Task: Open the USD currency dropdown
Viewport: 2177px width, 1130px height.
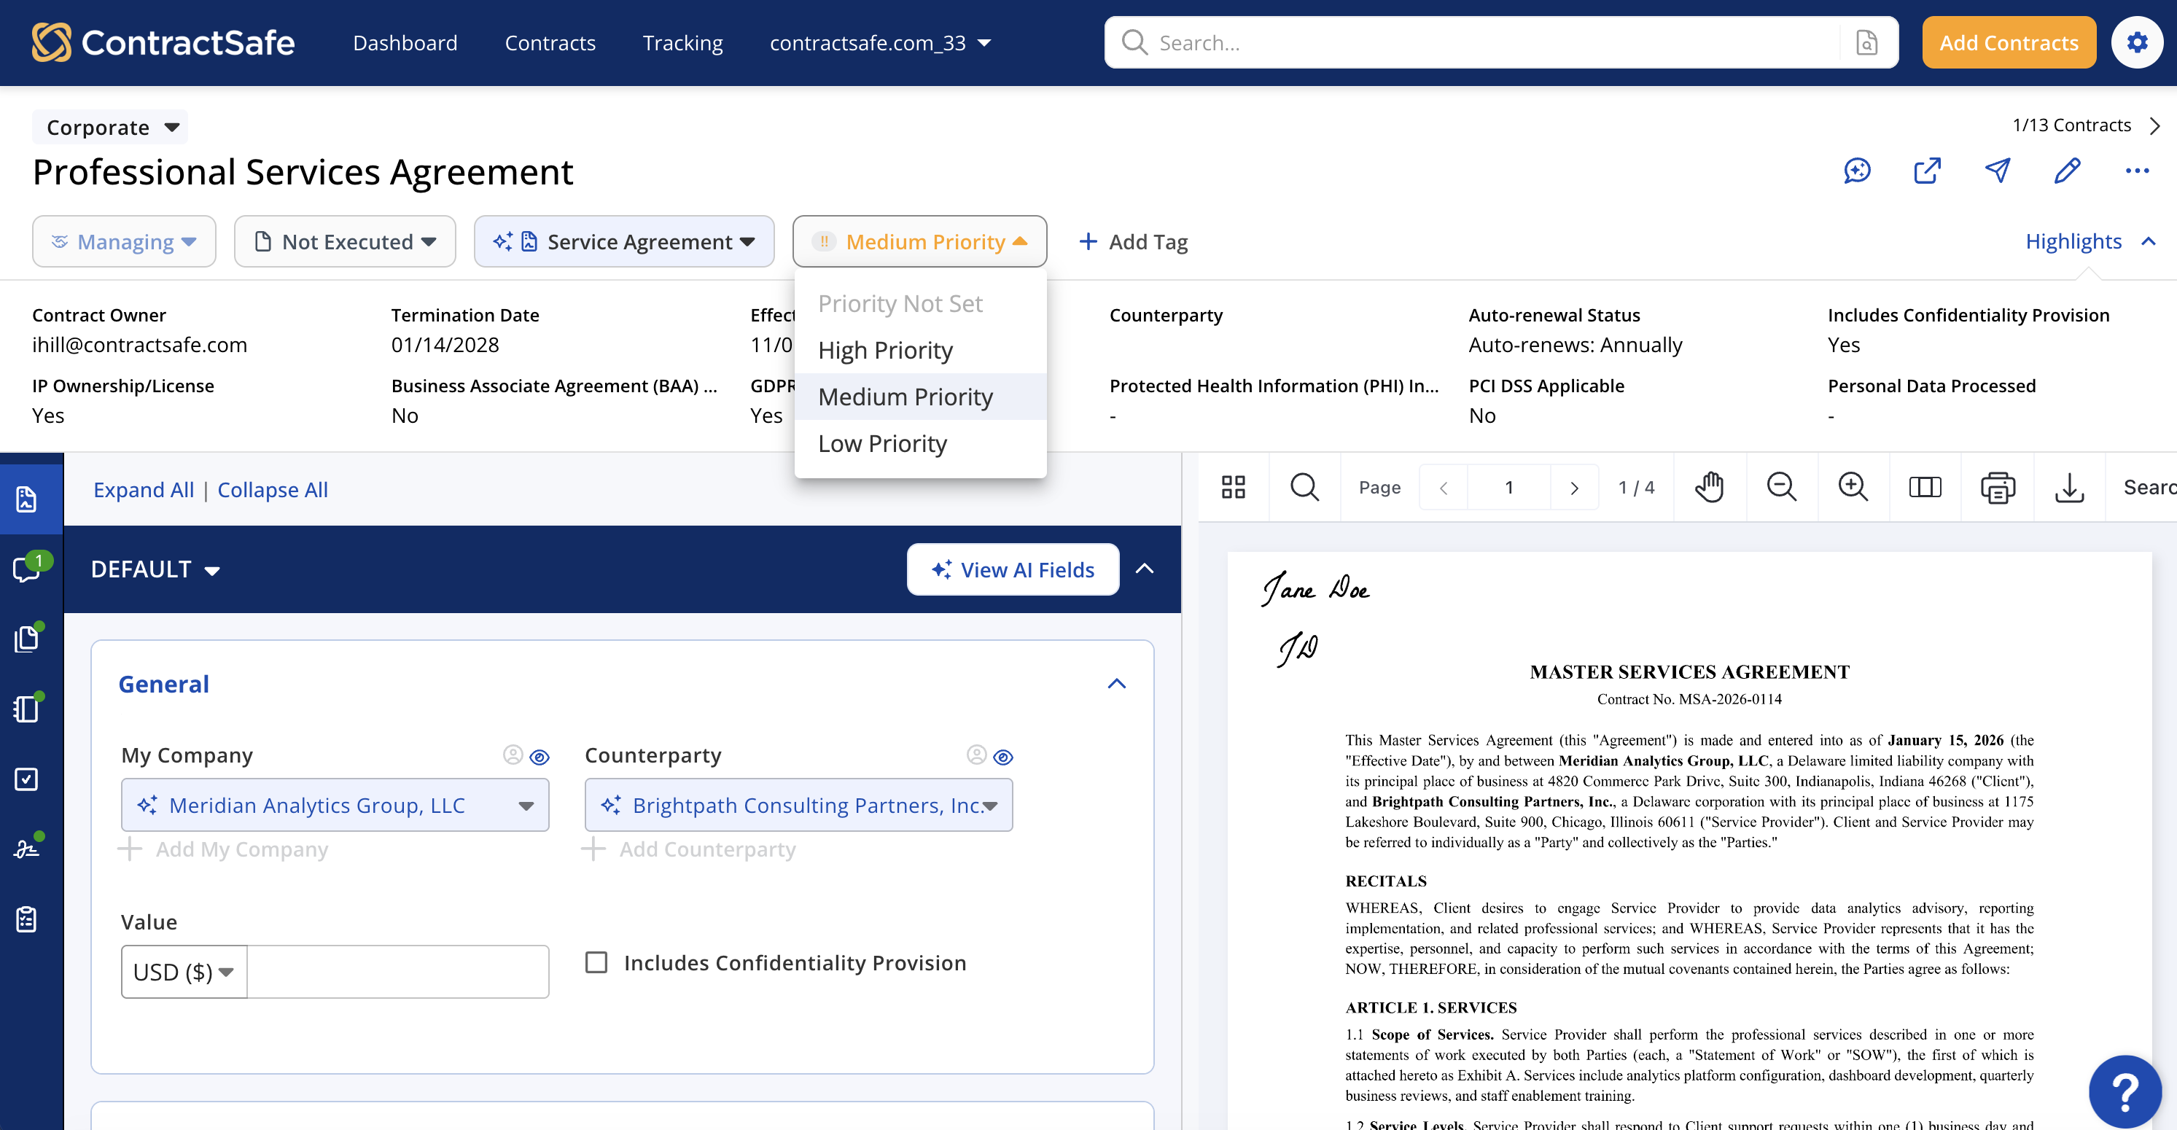Action: pos(184,972)
